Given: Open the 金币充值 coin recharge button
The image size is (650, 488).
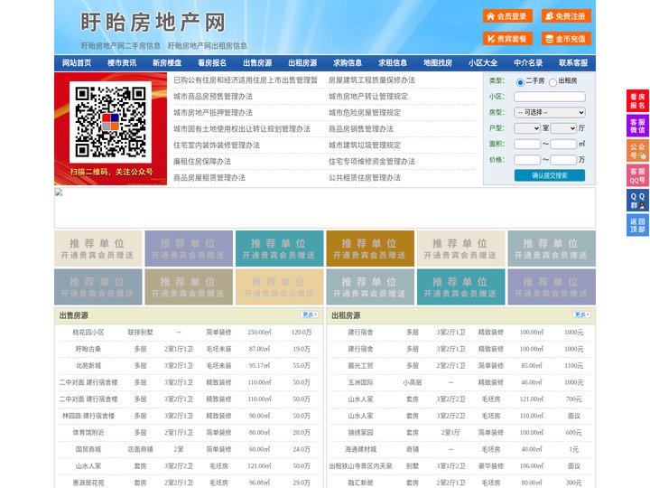Looking at the screenshot, I should click(566, 39).
